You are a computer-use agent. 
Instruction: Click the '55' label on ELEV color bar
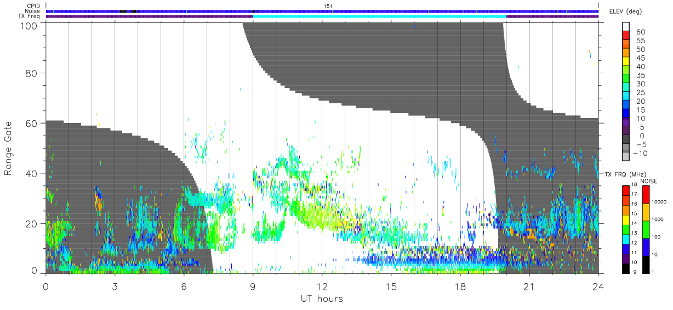coord(640,41)
